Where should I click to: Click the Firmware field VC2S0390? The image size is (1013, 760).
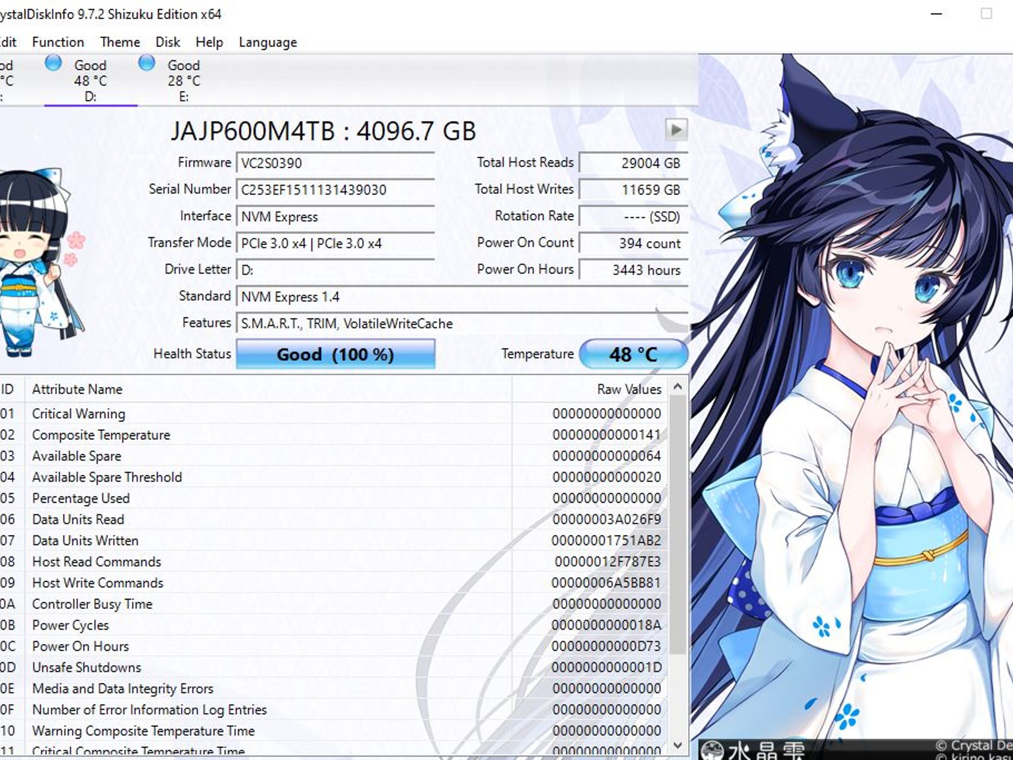(335, 163)
